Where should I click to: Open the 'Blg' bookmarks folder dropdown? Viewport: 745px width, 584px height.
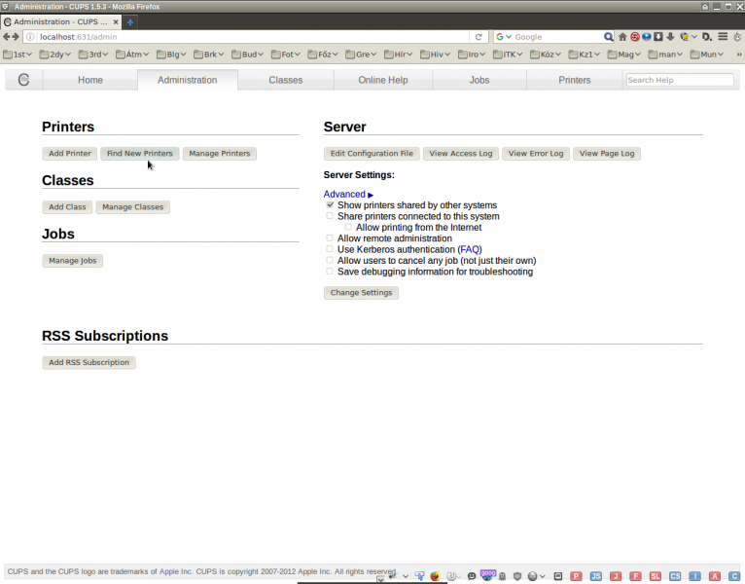pyautogui.click(x=171, y=55)
